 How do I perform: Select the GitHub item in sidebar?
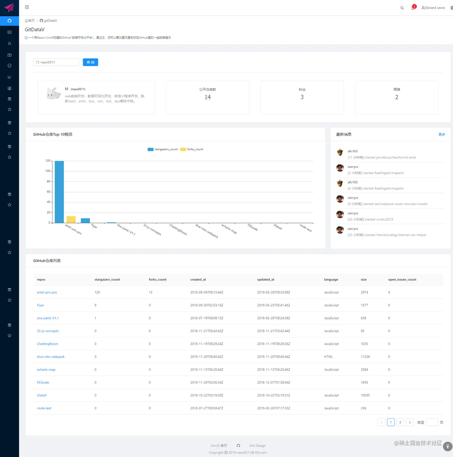(10, 21)
